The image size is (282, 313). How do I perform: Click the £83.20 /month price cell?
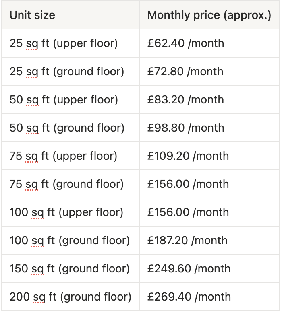pos(209,99)
